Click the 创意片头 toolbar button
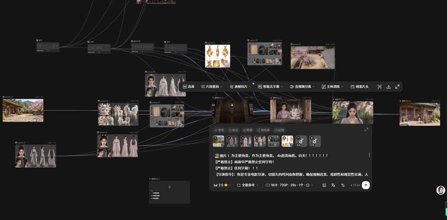The image size is (448, 220). pos(360,87)
